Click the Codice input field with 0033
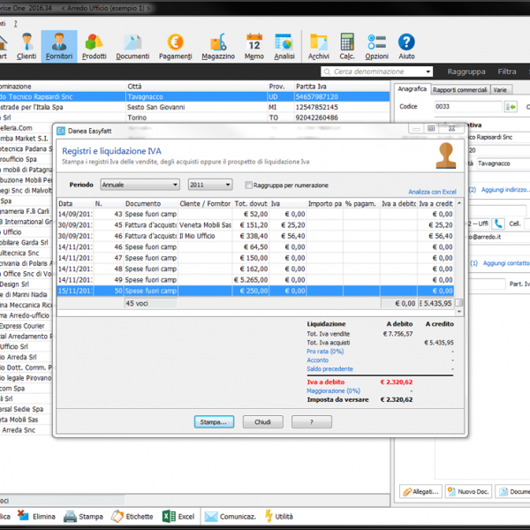 click(468, 107)
